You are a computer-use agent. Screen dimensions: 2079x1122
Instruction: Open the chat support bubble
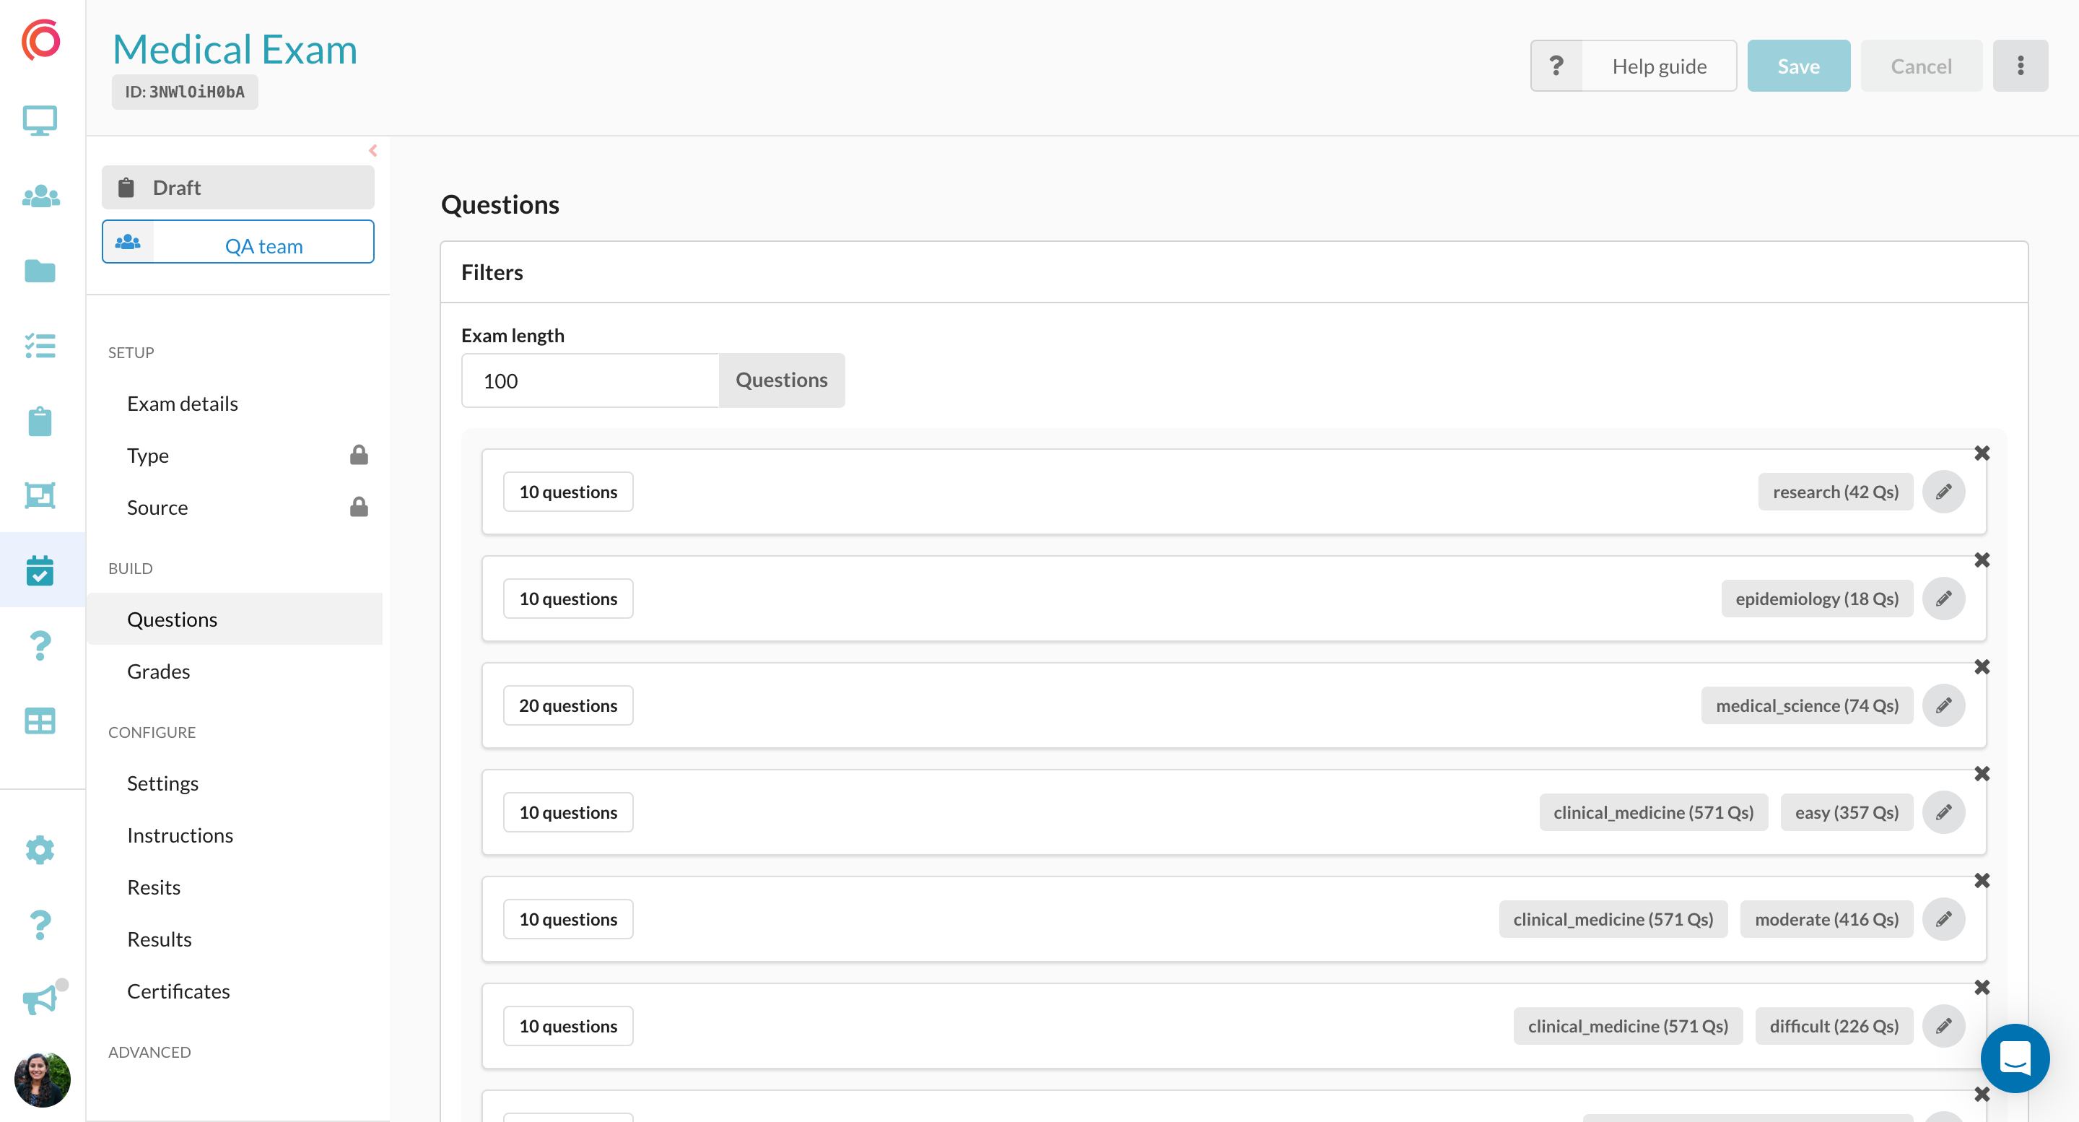(x=2015, y=1058)
